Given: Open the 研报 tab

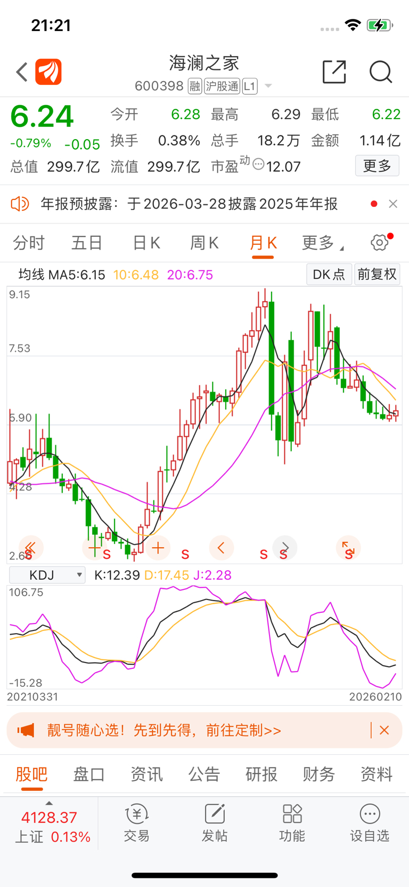Looking at the screenshot, I should 261,774.
